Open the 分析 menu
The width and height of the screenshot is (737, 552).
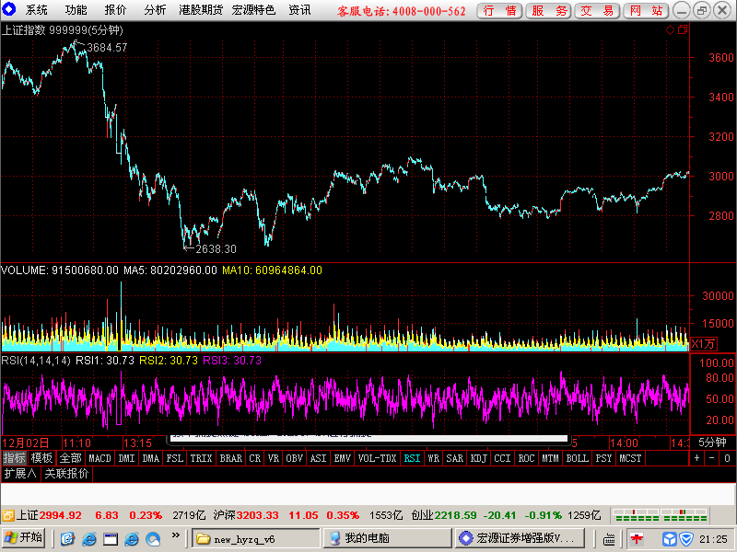coord(155,10)
